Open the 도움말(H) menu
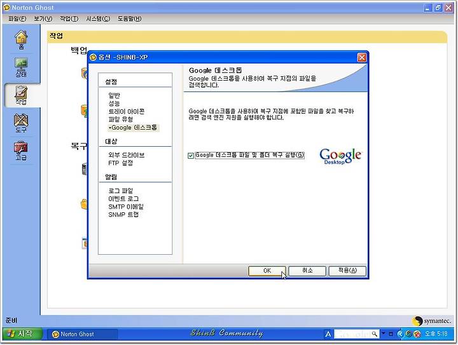458x345 pixels. [129, 18]
